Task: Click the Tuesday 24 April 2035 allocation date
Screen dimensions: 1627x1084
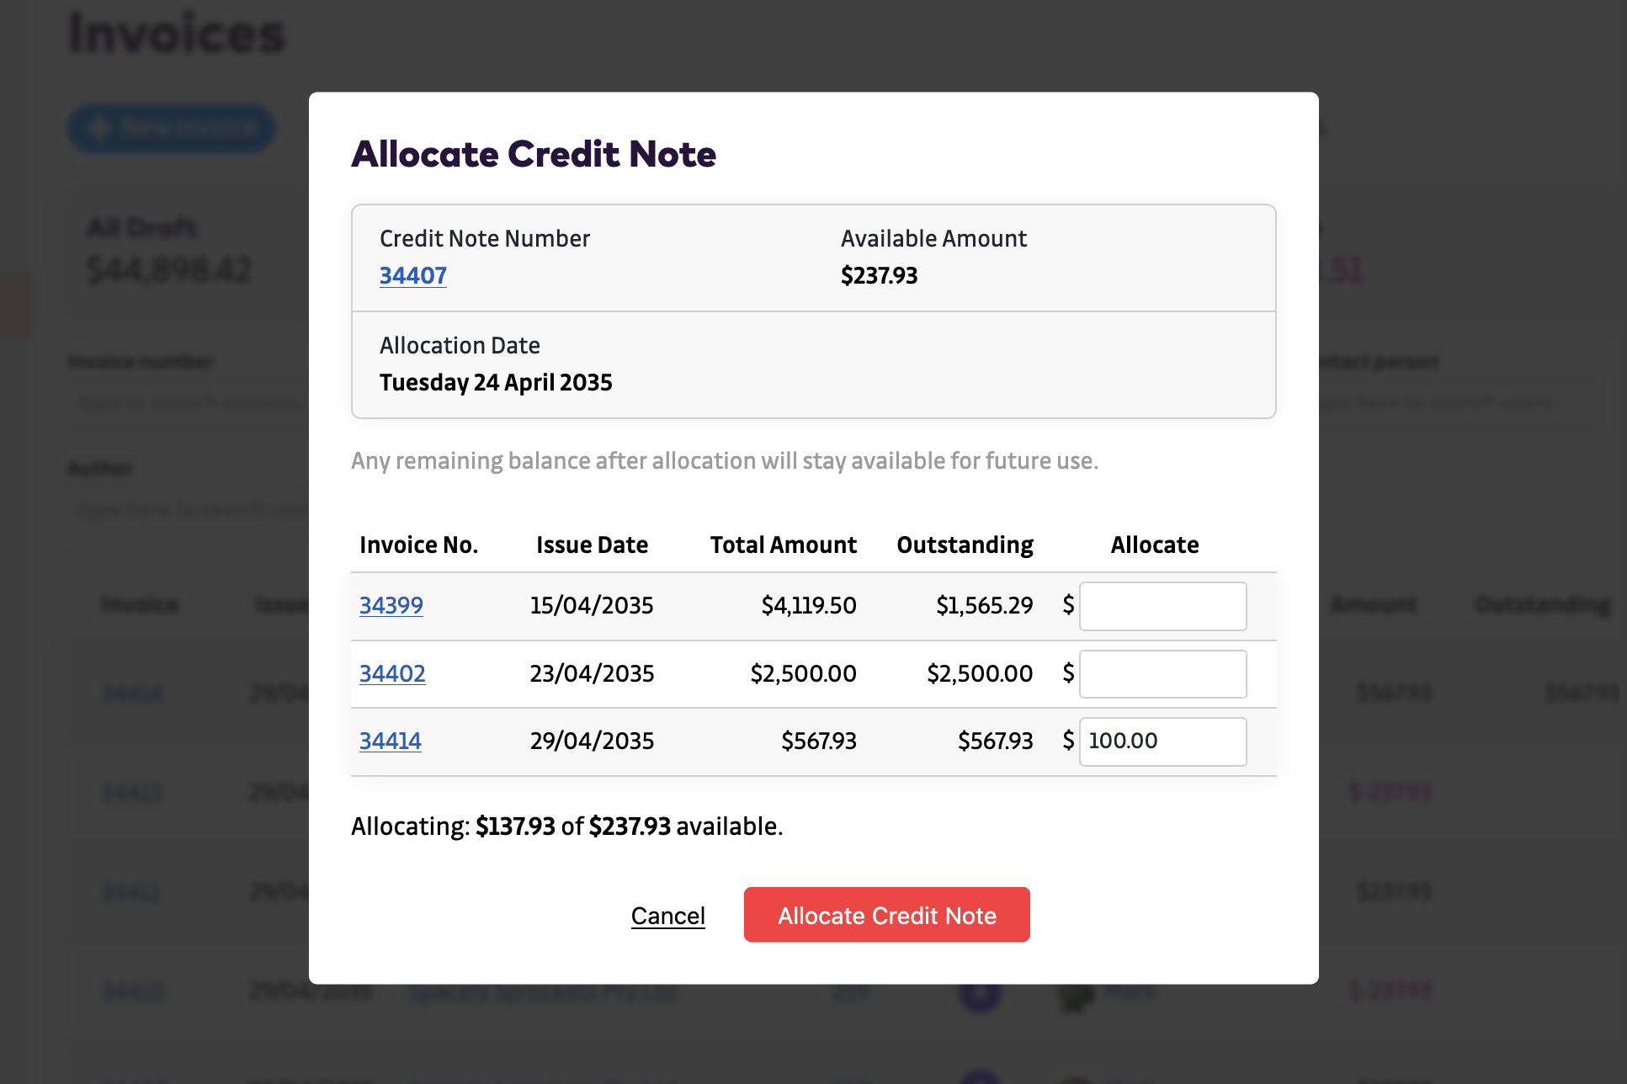Action: 496,383
